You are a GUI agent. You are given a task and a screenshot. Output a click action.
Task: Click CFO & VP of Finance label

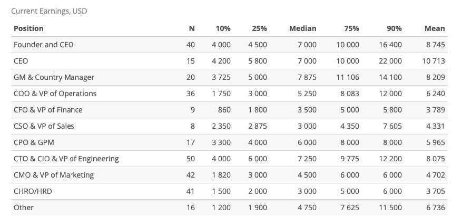48,110
